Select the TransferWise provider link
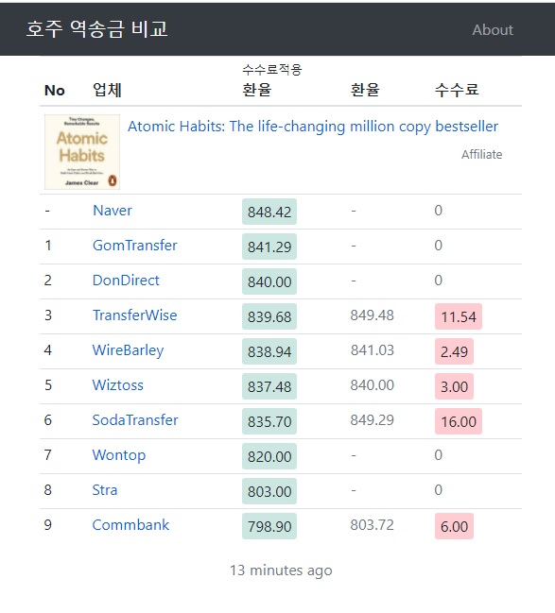 point(134,315)
